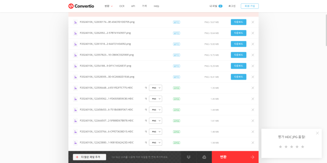
Task: Click image icon of 434CFD1DD705.png
Action: 75,22
